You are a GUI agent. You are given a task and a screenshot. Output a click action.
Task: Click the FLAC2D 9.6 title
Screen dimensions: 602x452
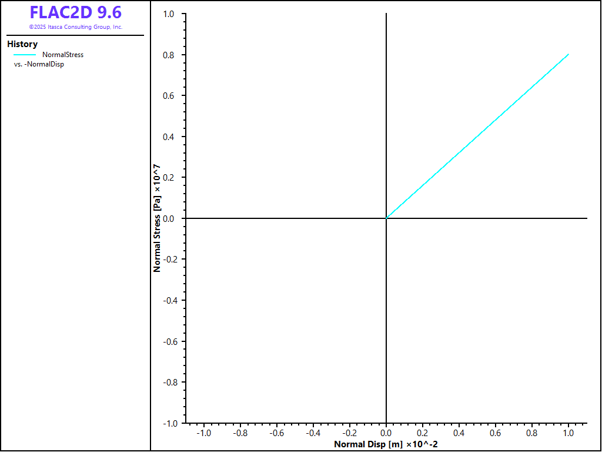pyautogui.click(x=75, y=12)
